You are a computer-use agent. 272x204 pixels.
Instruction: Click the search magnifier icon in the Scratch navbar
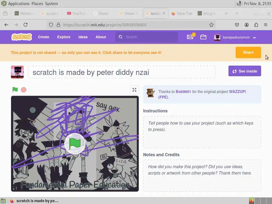point(121,37)
